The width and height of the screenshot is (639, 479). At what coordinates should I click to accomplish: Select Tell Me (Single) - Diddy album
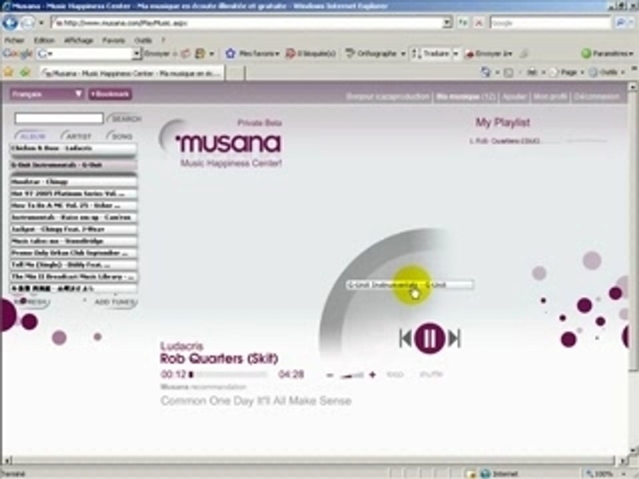coord(73,265)
